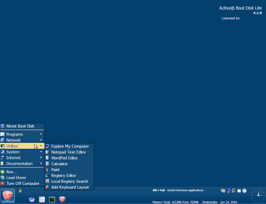Click the stacked windows tray icon

[223, 191]
